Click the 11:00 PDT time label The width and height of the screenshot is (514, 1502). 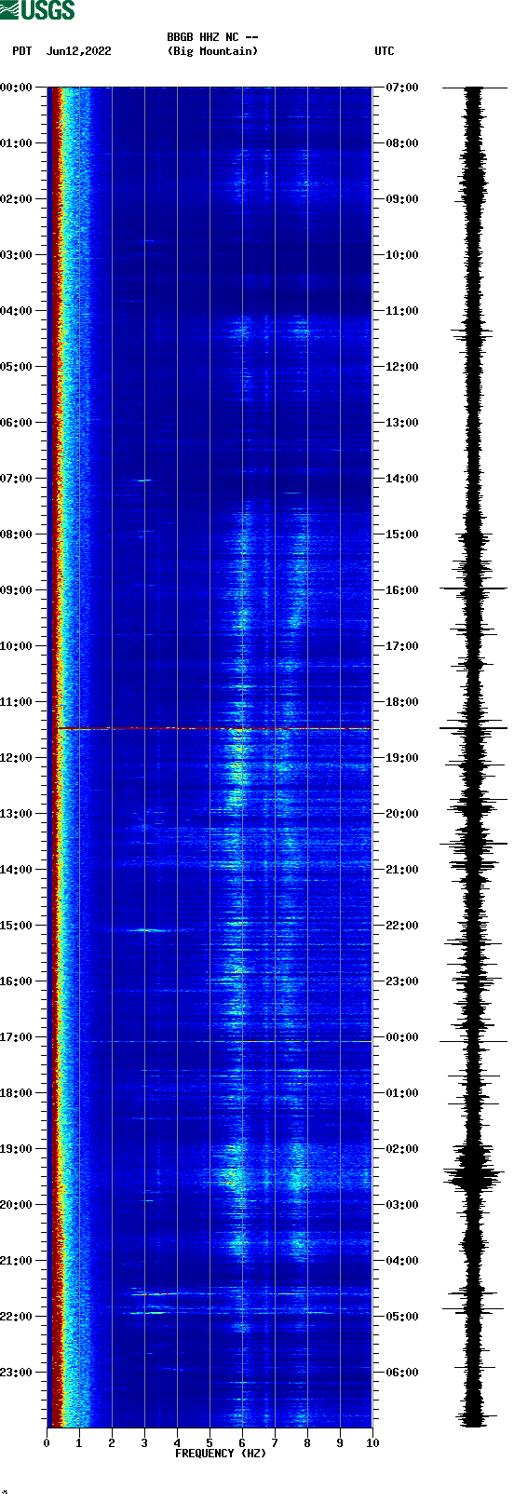[x=17, y=702]
